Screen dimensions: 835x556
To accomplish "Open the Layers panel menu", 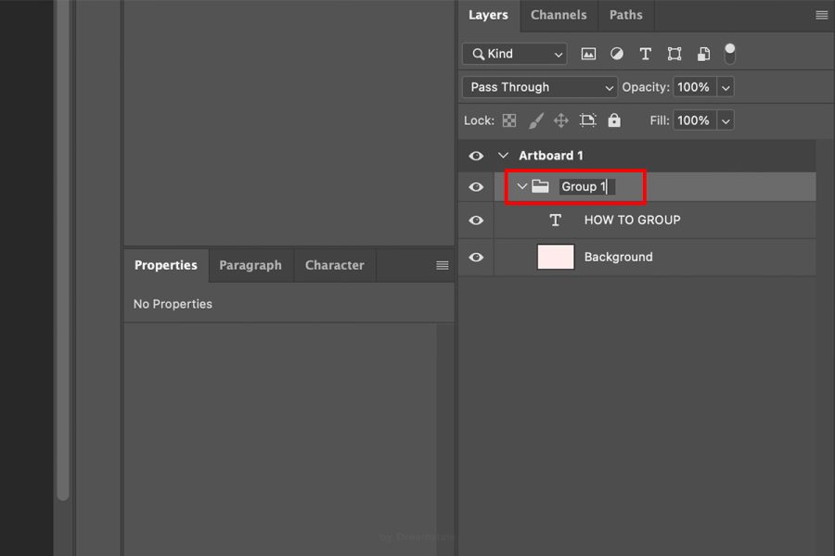I will pyautogui.click(x=820, y=15).
